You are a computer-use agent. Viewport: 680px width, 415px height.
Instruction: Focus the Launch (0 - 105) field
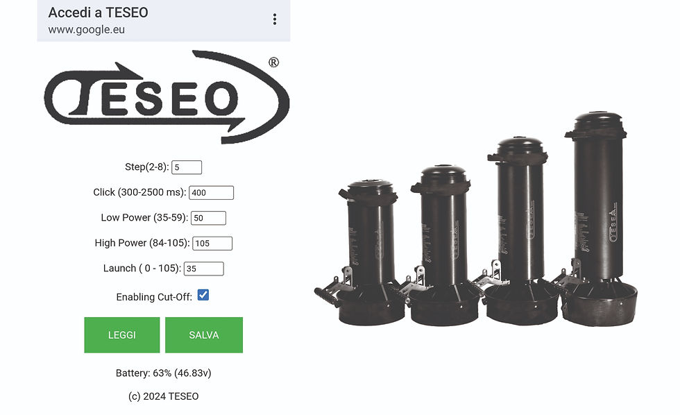pos(204,269)
